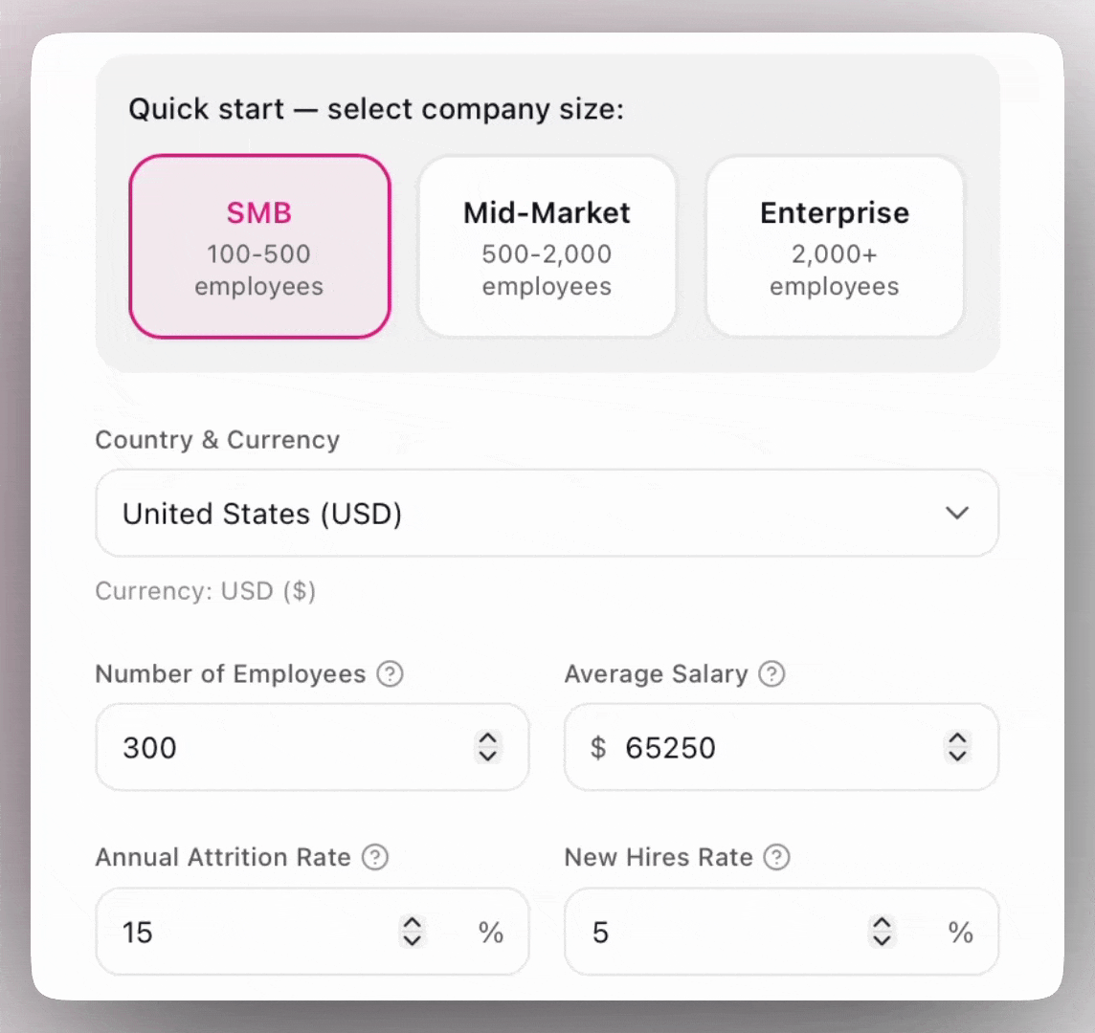Viewport: 1095px width, 1033px height.
Task: Click the Annual Attrition Rate input
Action: (x=249, y=933)
